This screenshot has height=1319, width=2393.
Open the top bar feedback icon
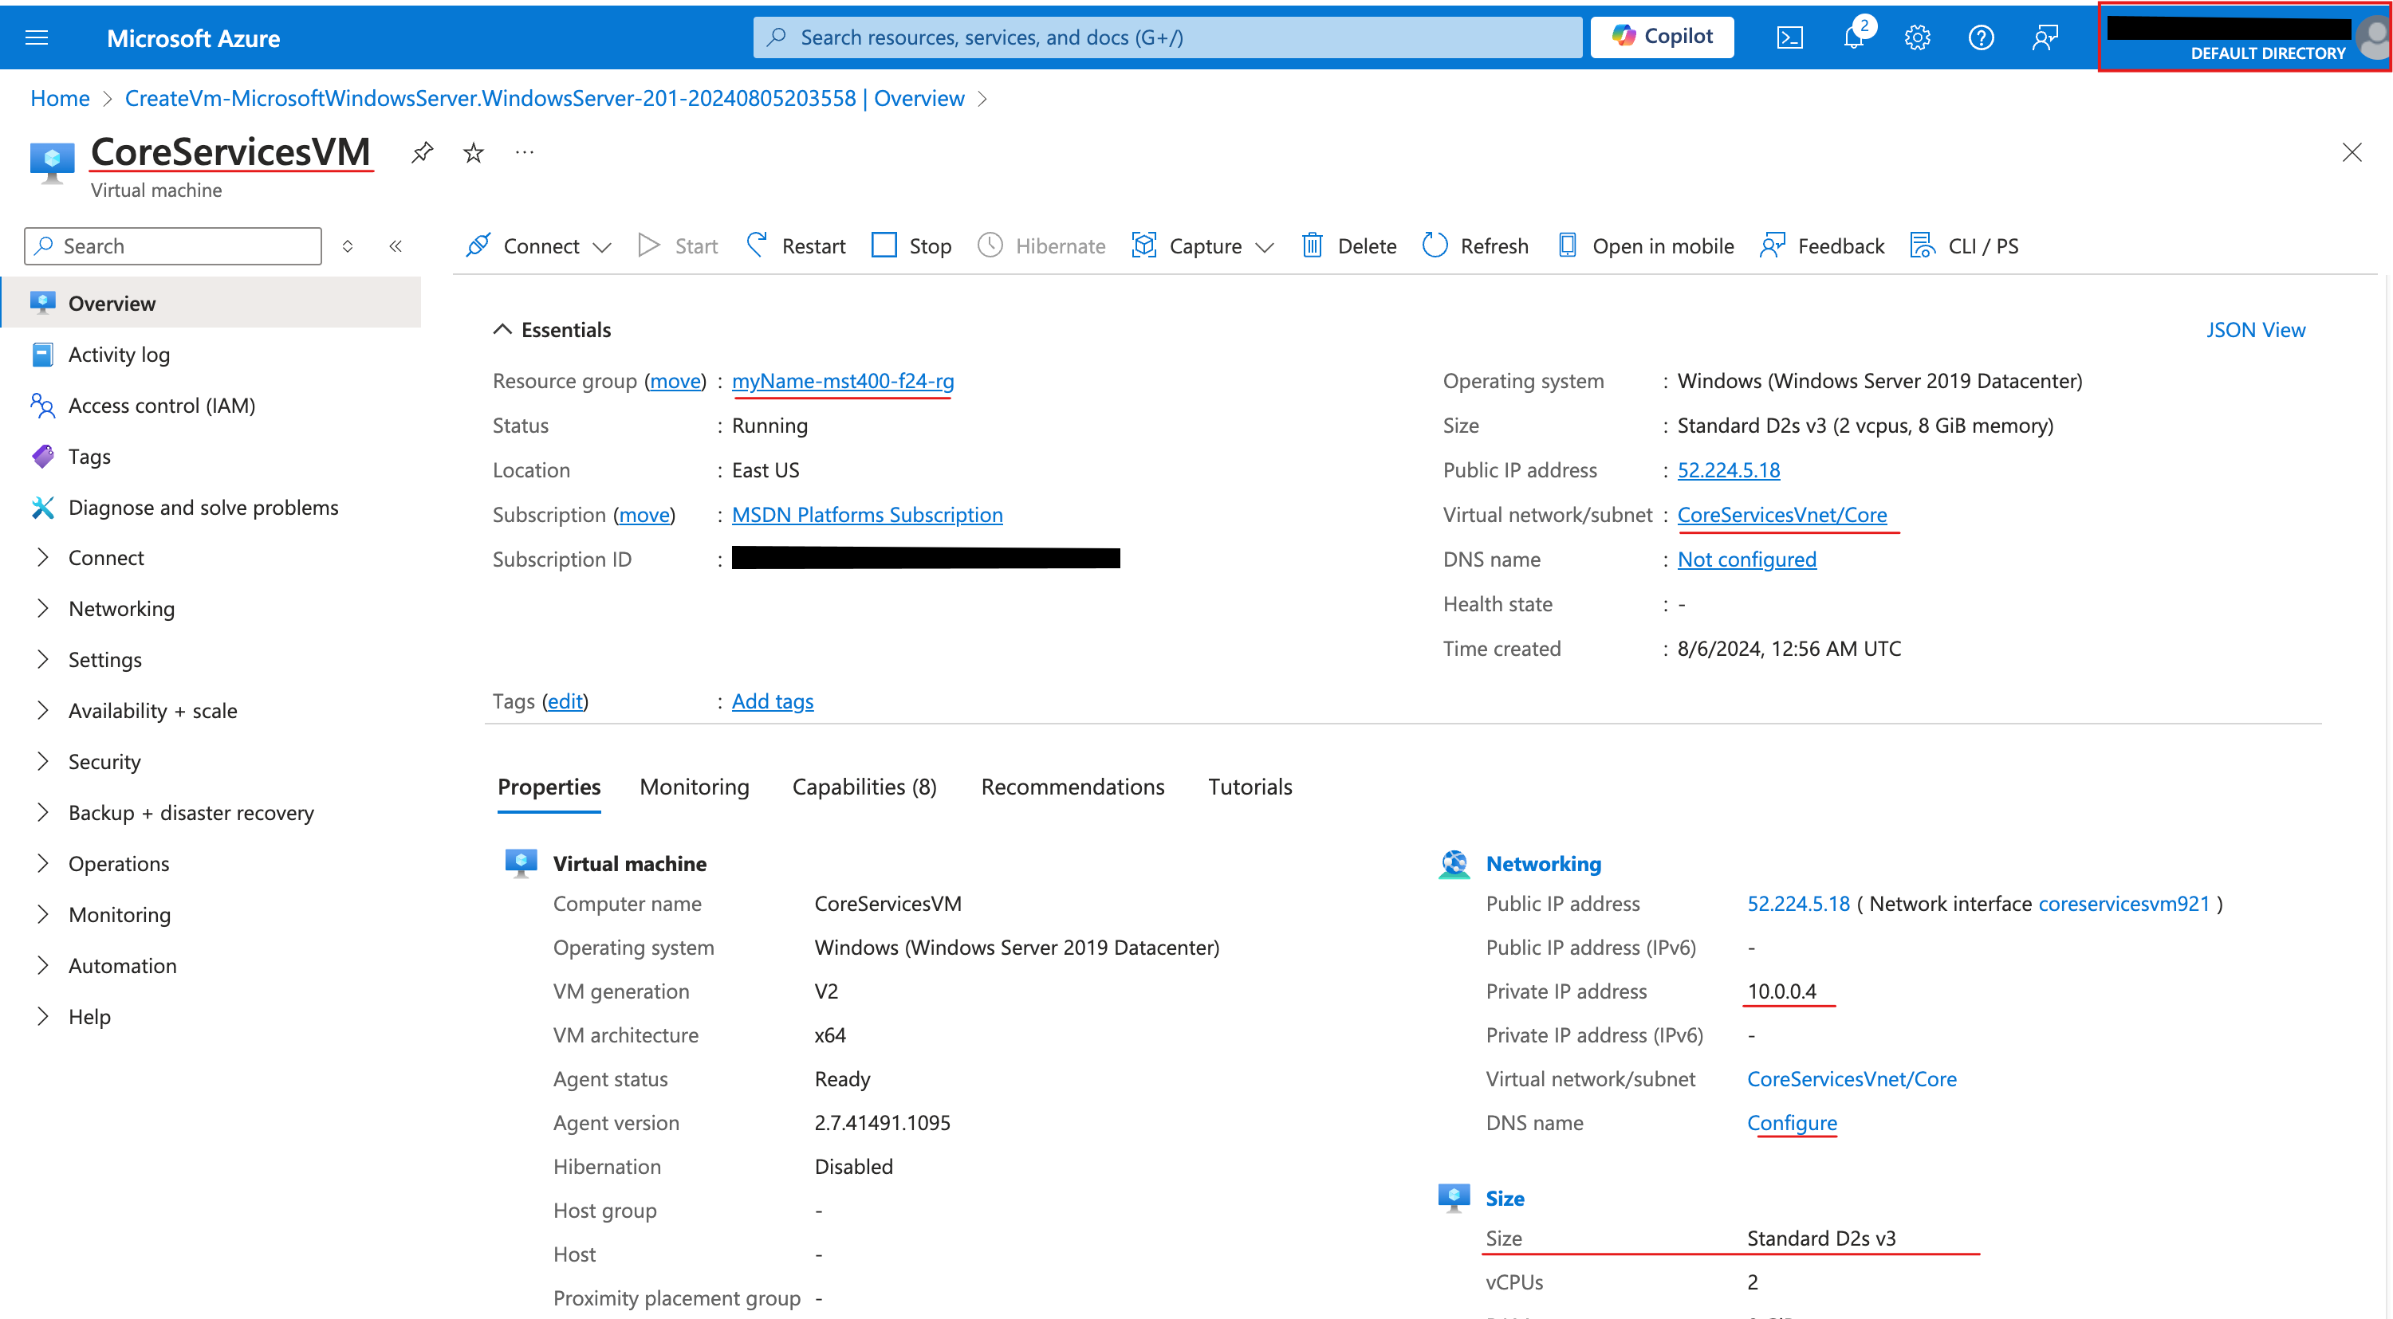(x=2045, y=37)
